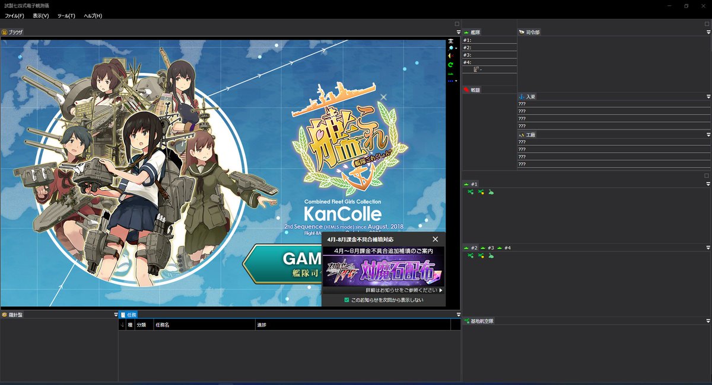Viewport: 712px width, 385px height.
Task: Open the 表示(V) menu
Action: (x=41, y=15)
